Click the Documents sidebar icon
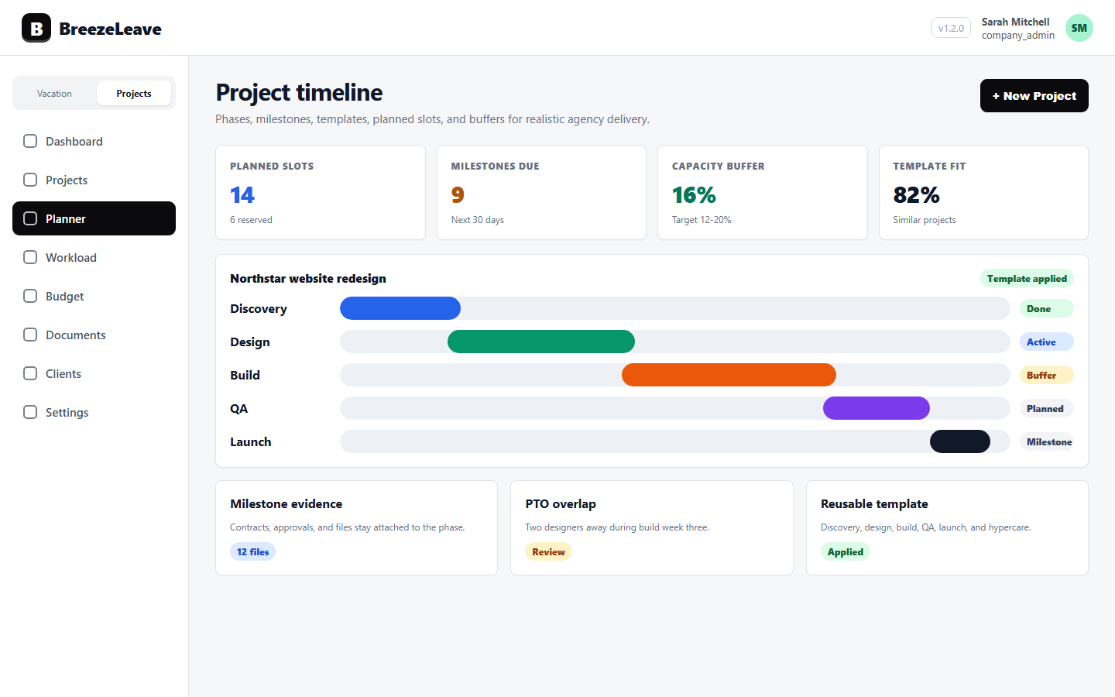 pos(30,335)
